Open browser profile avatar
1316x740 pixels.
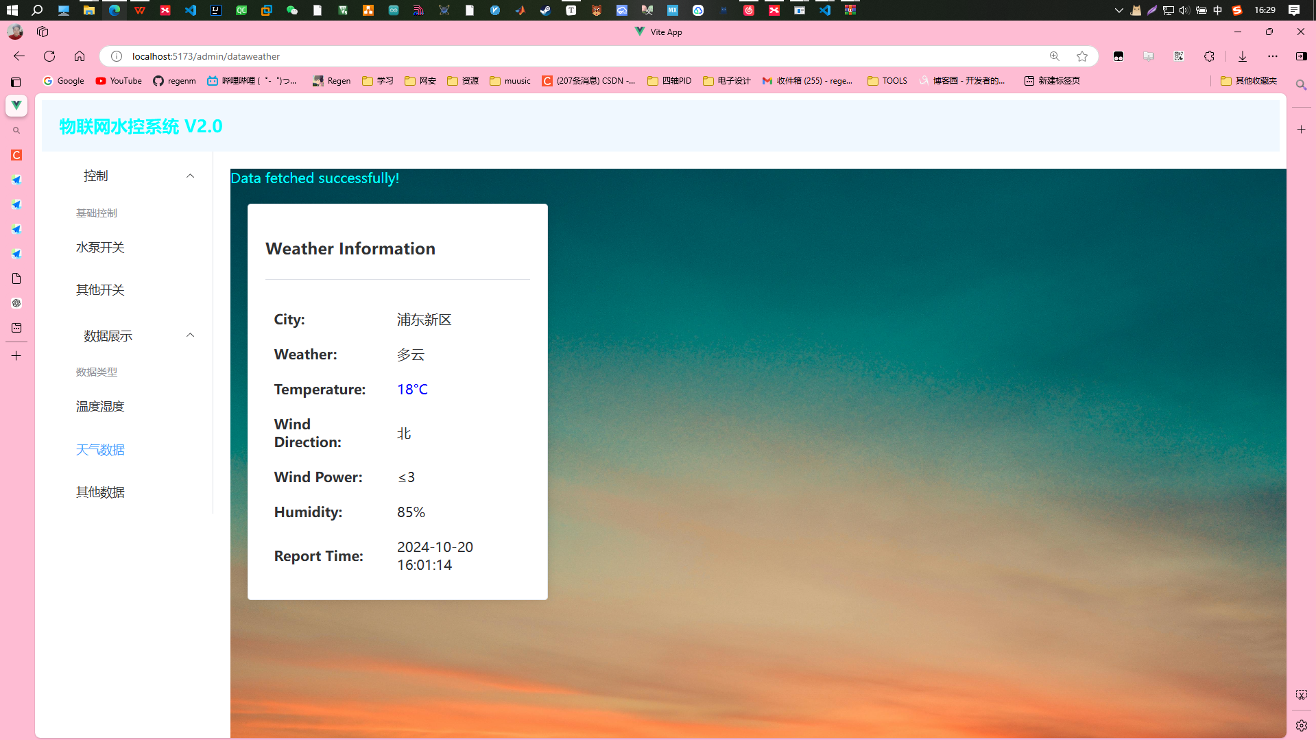click(15, 32)
